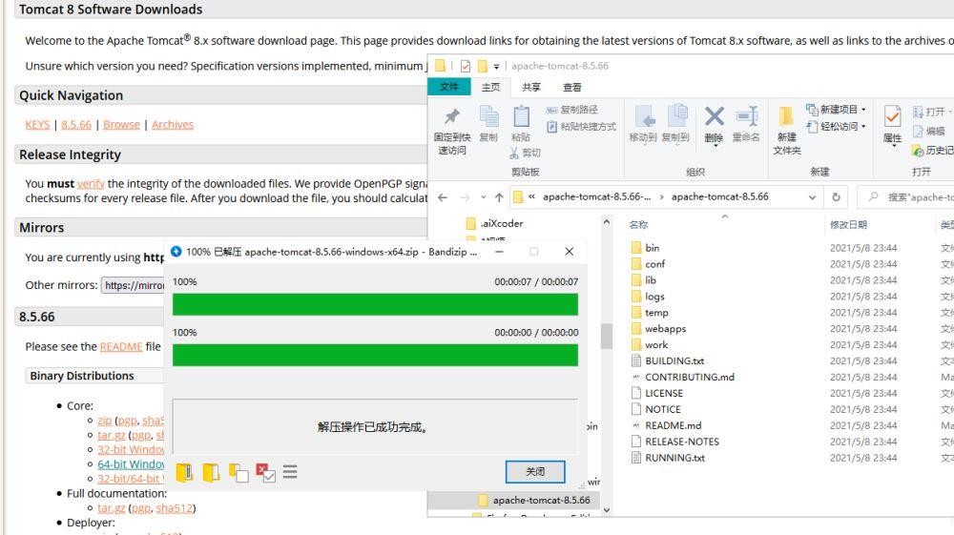Image resolution: width=954 pixels, height=535 pixels.
Task: Click the navigation pane vertical scrollbar
Action: [x=607, y=337]
